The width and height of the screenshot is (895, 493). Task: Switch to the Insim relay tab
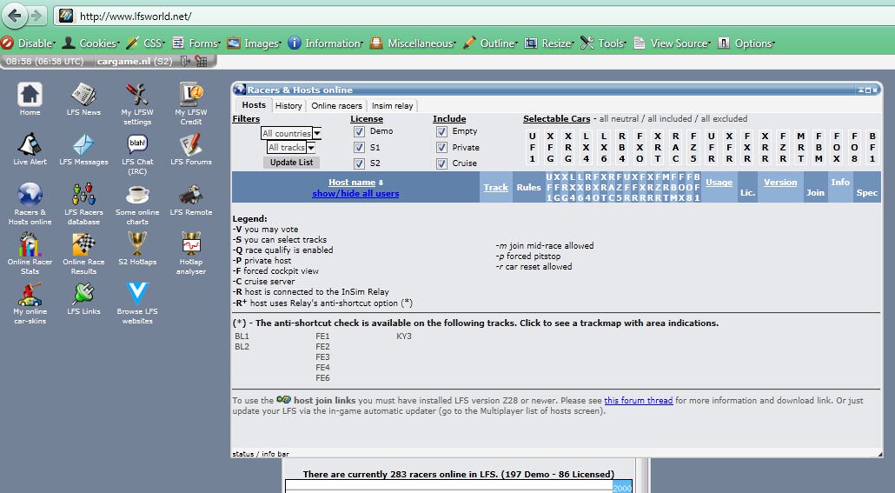pos(392,106)
